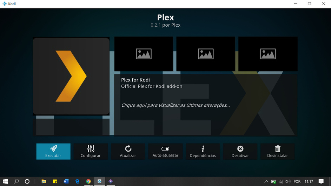Disable Plex using Desativar
Screen dimensions: 331x186
click(240, 151)
